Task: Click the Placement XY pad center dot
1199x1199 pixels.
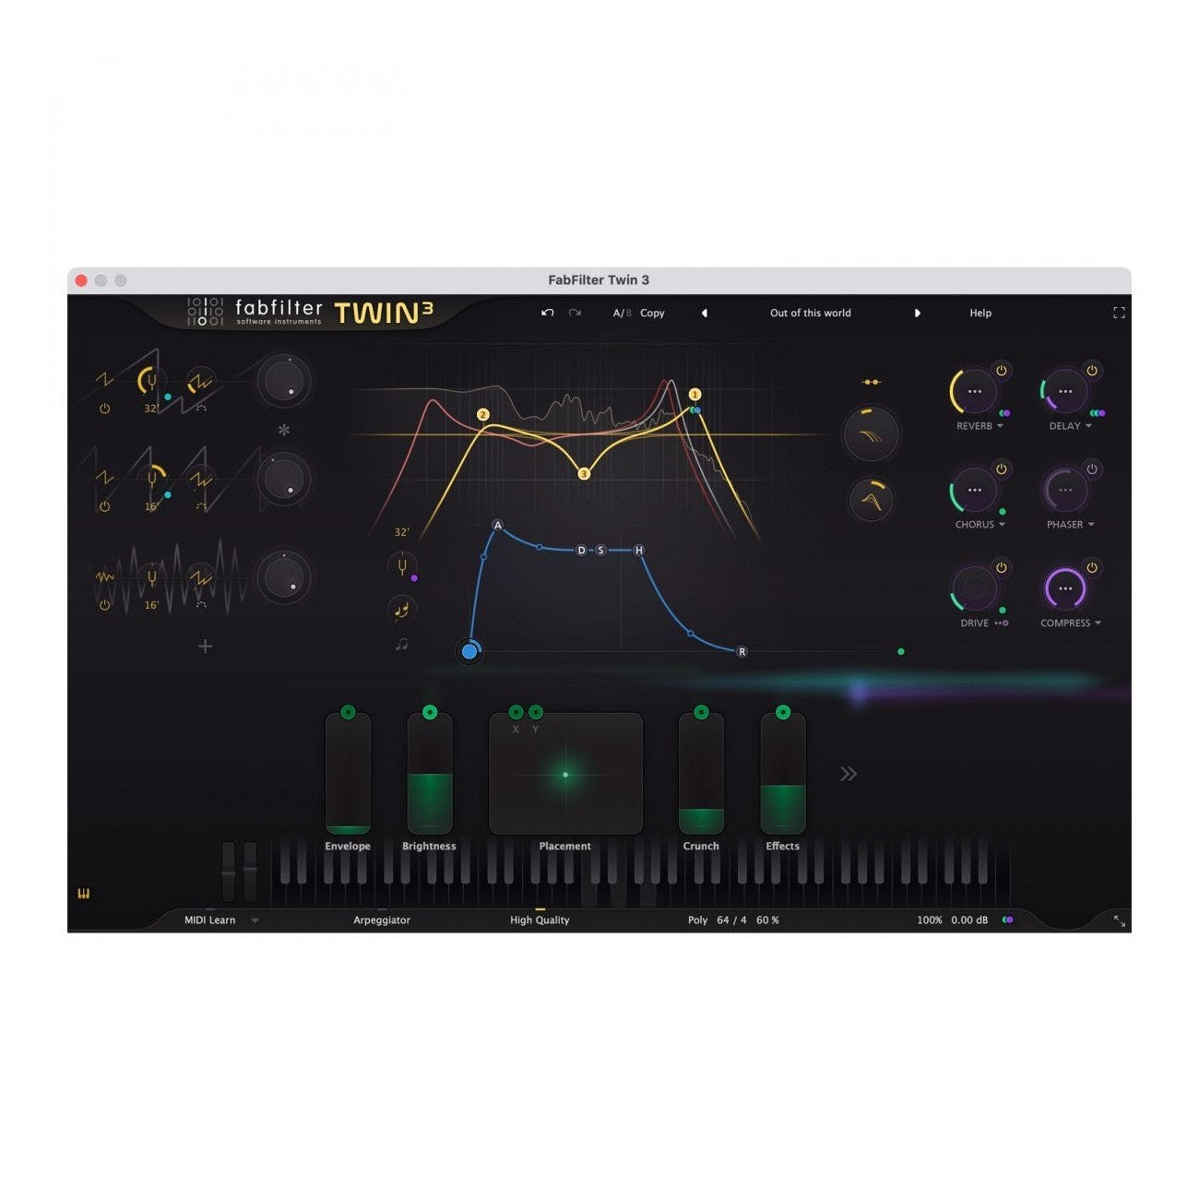Action: tap(565, 775)
